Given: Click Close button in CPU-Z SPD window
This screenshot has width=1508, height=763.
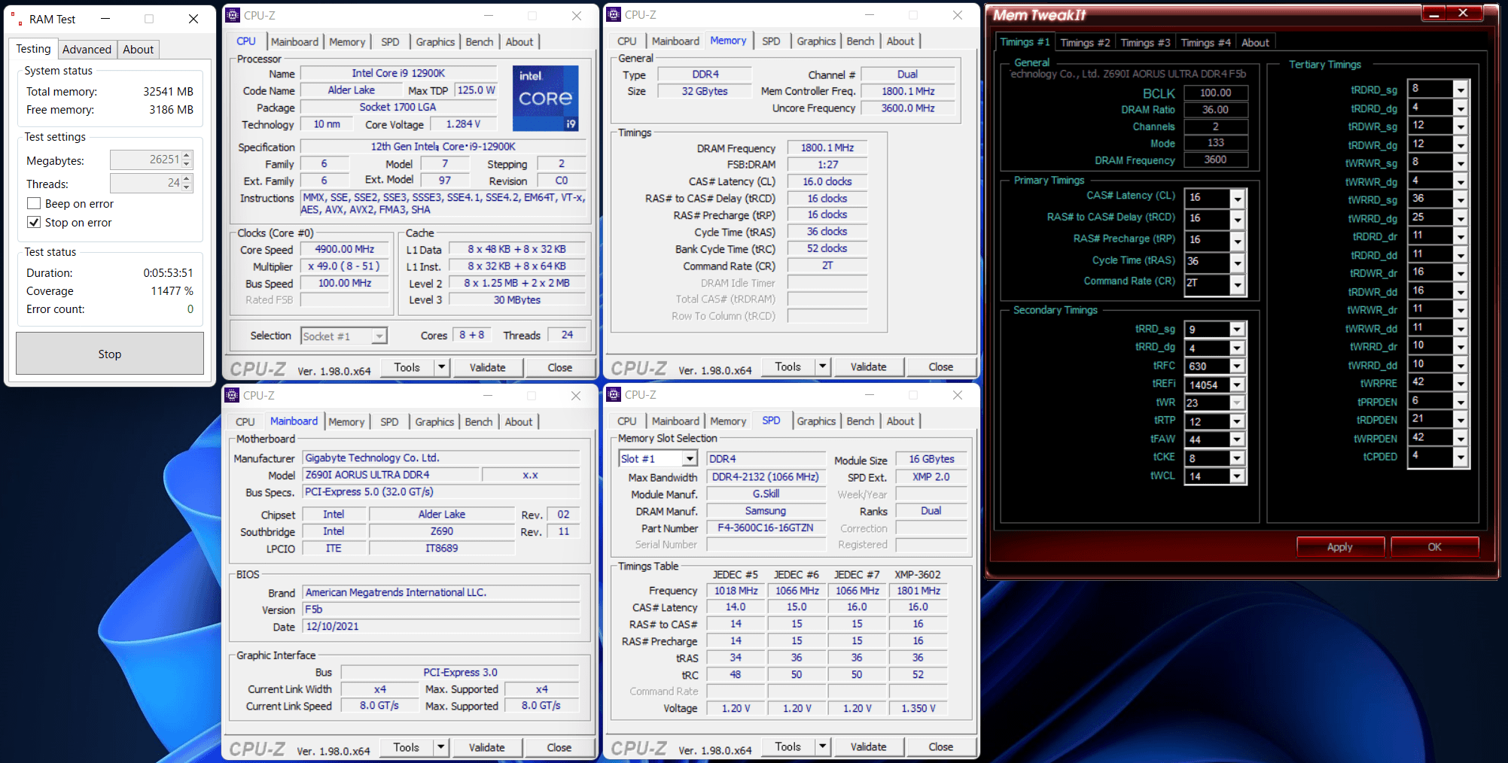Looking at the screenshot, I should point(941,746).
